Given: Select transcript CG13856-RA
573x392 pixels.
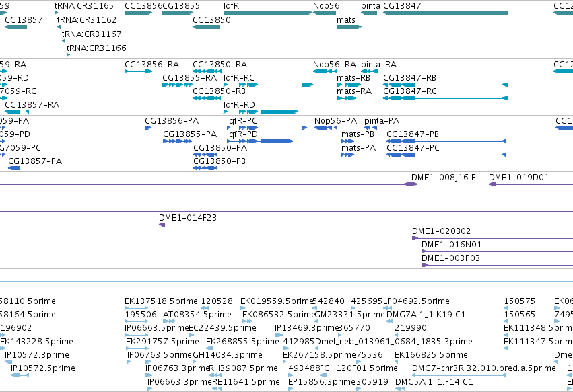Looking at the screenshot, I should click(x=138, y=71).
